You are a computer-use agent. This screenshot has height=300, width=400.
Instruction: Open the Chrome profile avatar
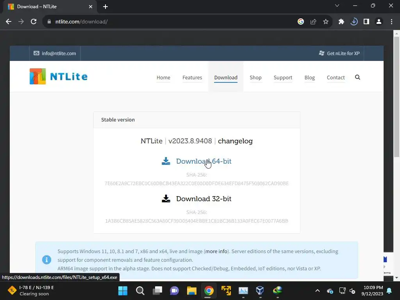(x=379, y=22)
